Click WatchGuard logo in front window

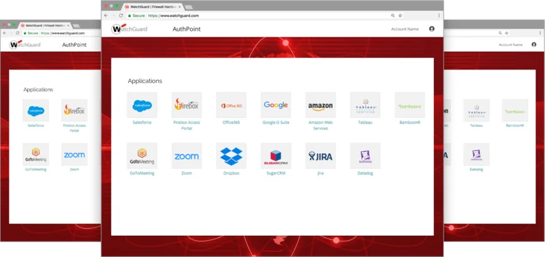129,29
